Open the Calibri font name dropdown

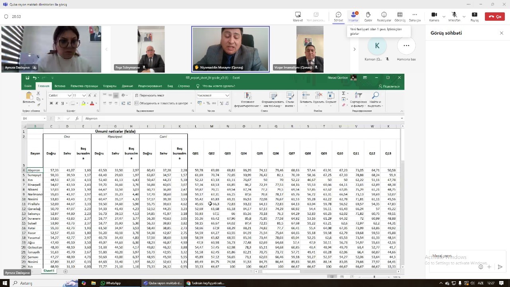pyautogui.click(x=70, y=96)
